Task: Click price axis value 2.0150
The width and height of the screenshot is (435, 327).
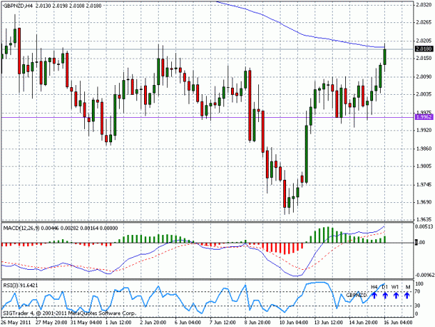Action: (x=424, y=58)
